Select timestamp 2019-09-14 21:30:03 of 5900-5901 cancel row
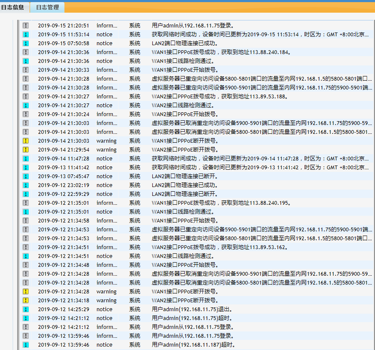Viewport: 375px width, 350px height. pyautogui.click(x=64, y=123)
